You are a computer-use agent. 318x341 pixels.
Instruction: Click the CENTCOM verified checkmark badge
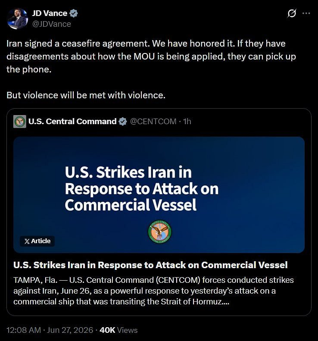(x=123, y=121)
